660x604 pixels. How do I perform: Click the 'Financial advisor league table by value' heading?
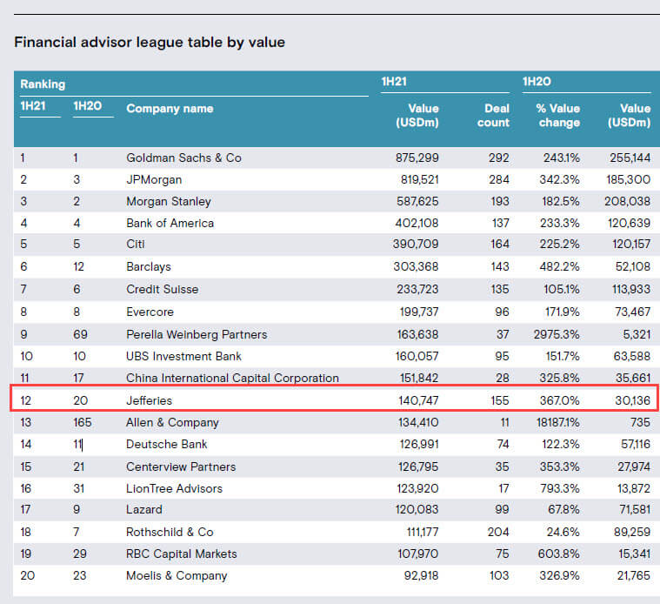[x=150, y=43]
